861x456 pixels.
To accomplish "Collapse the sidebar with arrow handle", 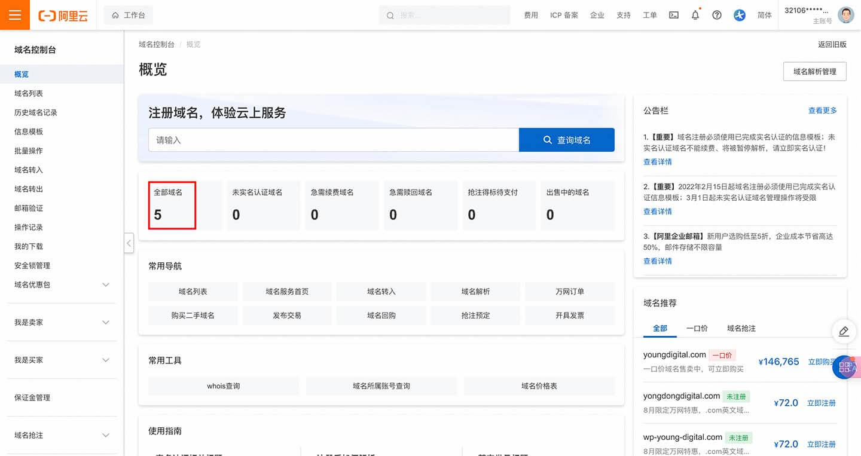I will (x=129, y=243).
